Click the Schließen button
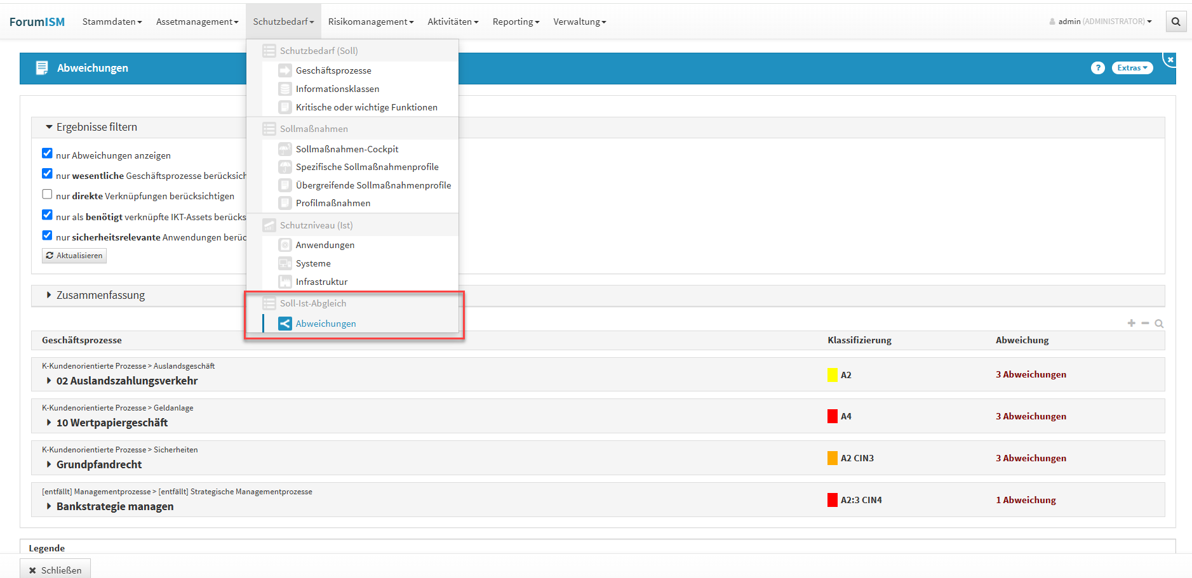Screen dimensions: 1192x578 55,570
